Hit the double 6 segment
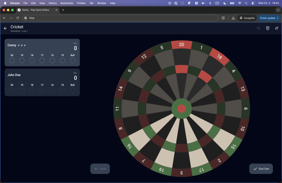The height and width of the screenshot is (183, 282). coord(246,109)
